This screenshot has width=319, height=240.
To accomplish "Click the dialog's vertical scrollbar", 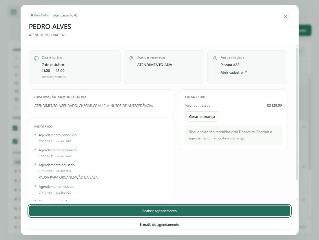I will (297, 114).
